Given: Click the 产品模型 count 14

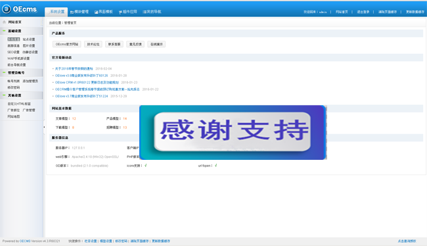Looking at the screenshot, I should pyautogui.click(x=125, y=118).
